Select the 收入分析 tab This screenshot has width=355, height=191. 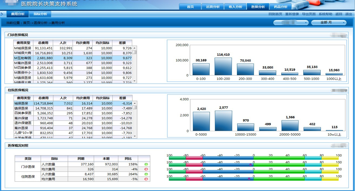click(x=235, y=7)
